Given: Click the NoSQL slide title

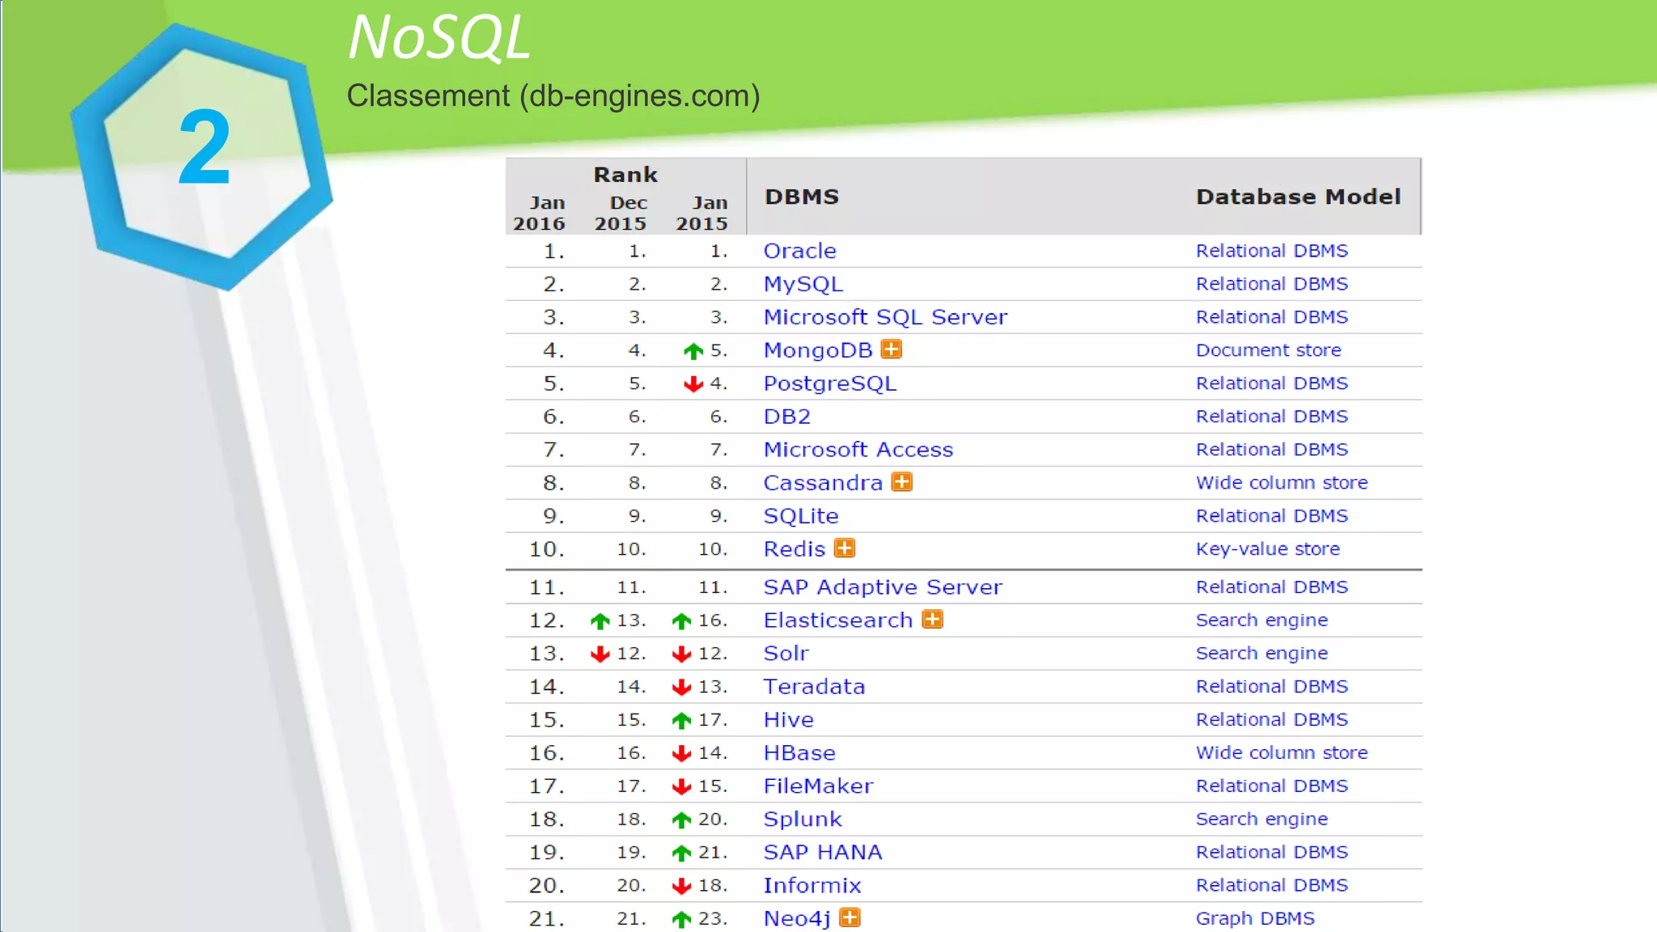Looking at the screenshot, I should [439, 37].
